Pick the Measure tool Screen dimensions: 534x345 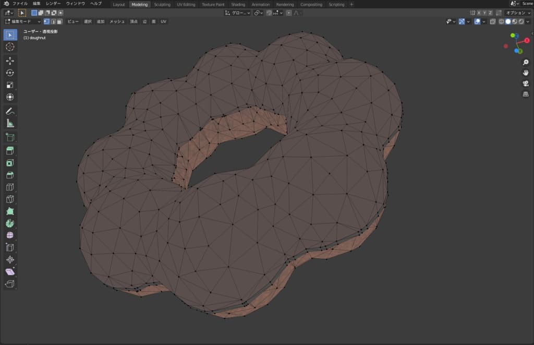click(x=10, y=123)
